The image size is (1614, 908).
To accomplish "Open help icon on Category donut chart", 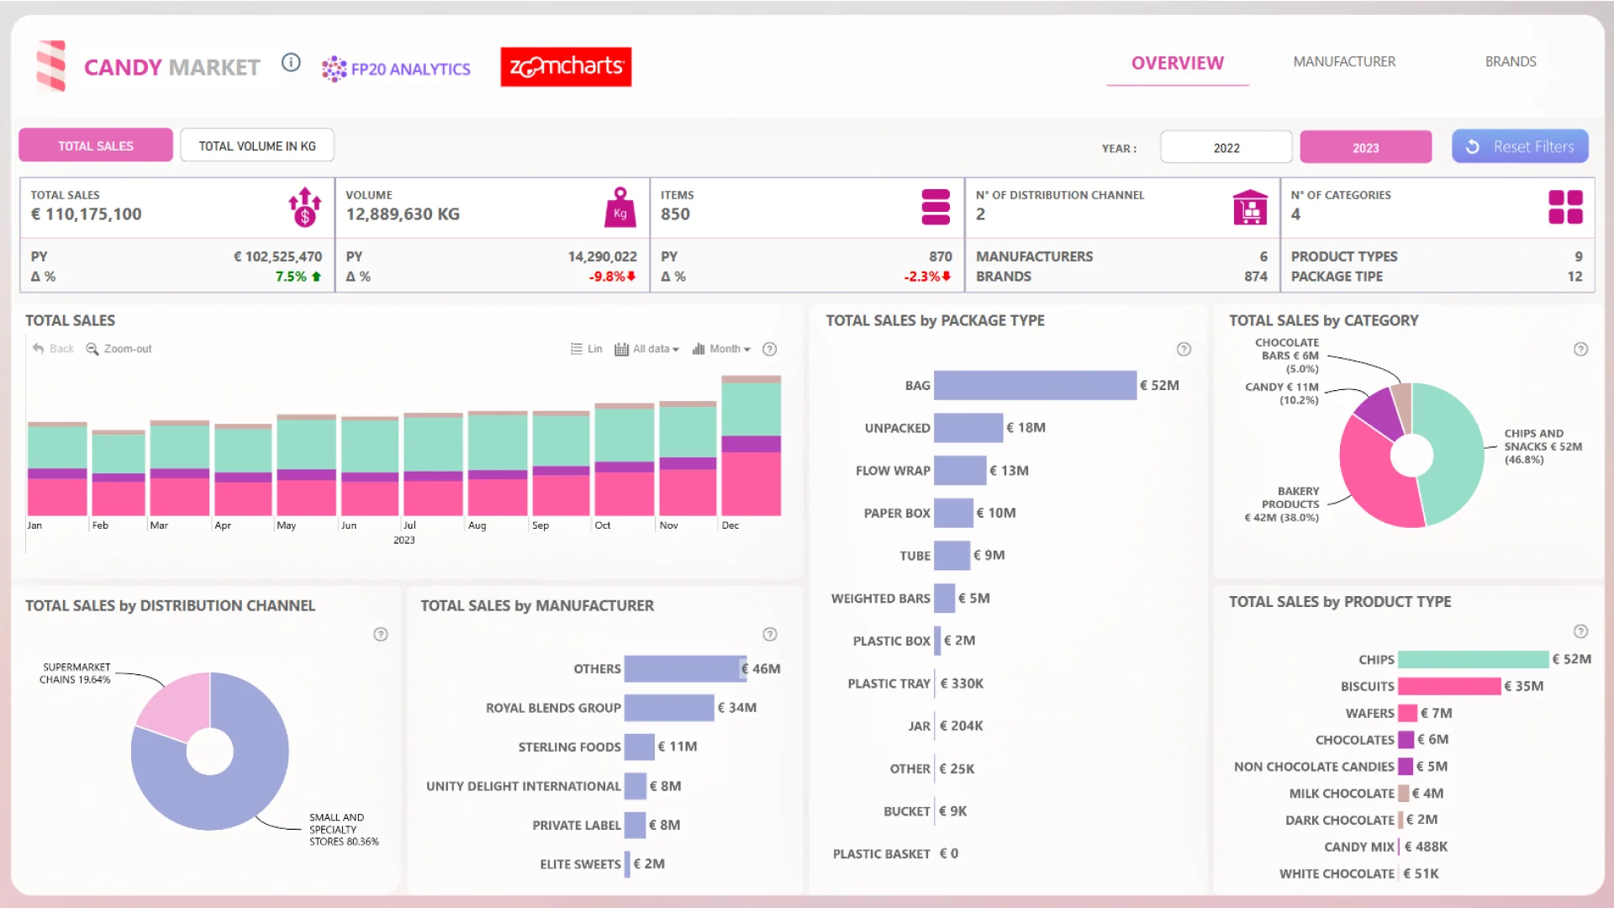I will (1580, 349).
